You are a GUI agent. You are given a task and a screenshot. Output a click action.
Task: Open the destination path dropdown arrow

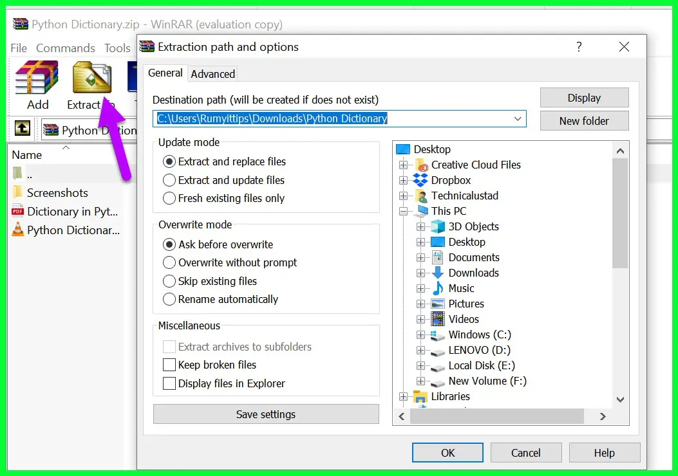[x=518, y=119]
